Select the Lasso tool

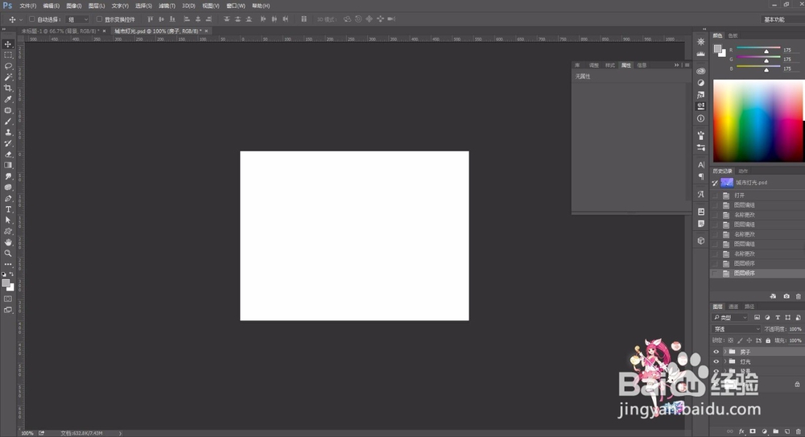(x=8, y=66)
